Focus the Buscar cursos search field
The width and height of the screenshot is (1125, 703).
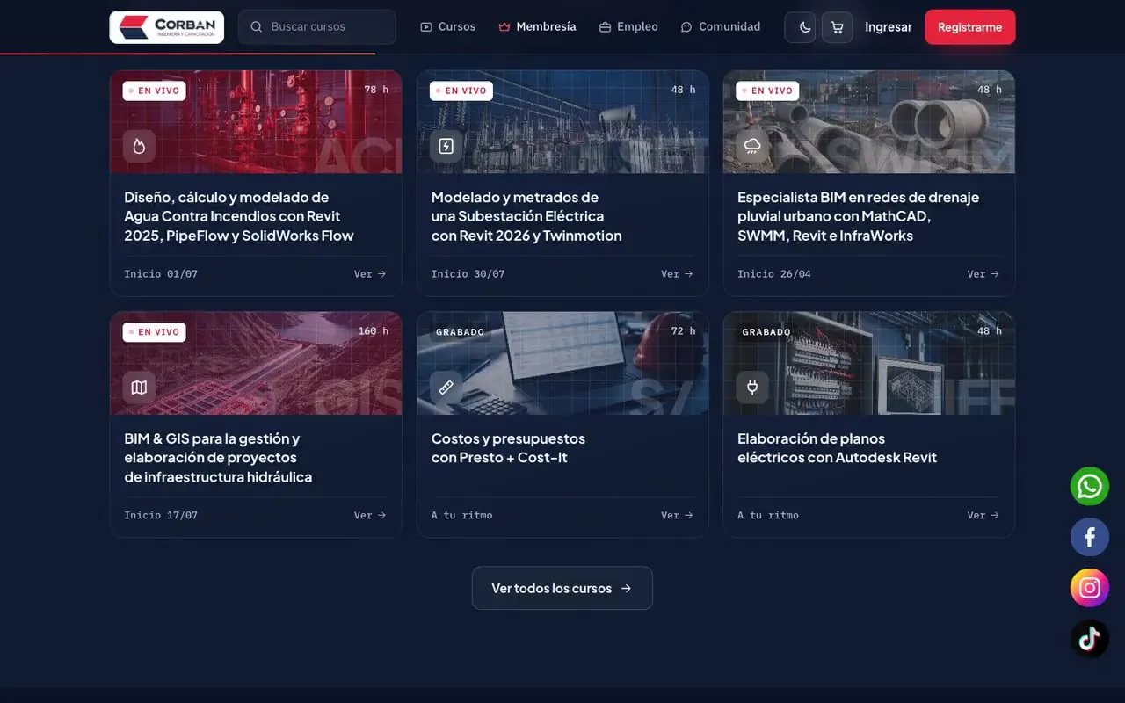click(317, 27)
